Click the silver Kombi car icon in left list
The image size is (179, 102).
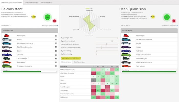pyautogui.click(x=7, y=40)
